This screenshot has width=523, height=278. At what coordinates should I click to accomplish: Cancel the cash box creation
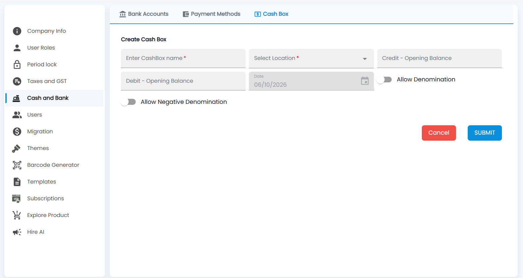click(439, 133)
